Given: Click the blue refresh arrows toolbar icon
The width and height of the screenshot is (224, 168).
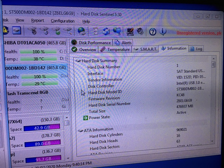Looking at the screenshot, I should pos(106,31).
